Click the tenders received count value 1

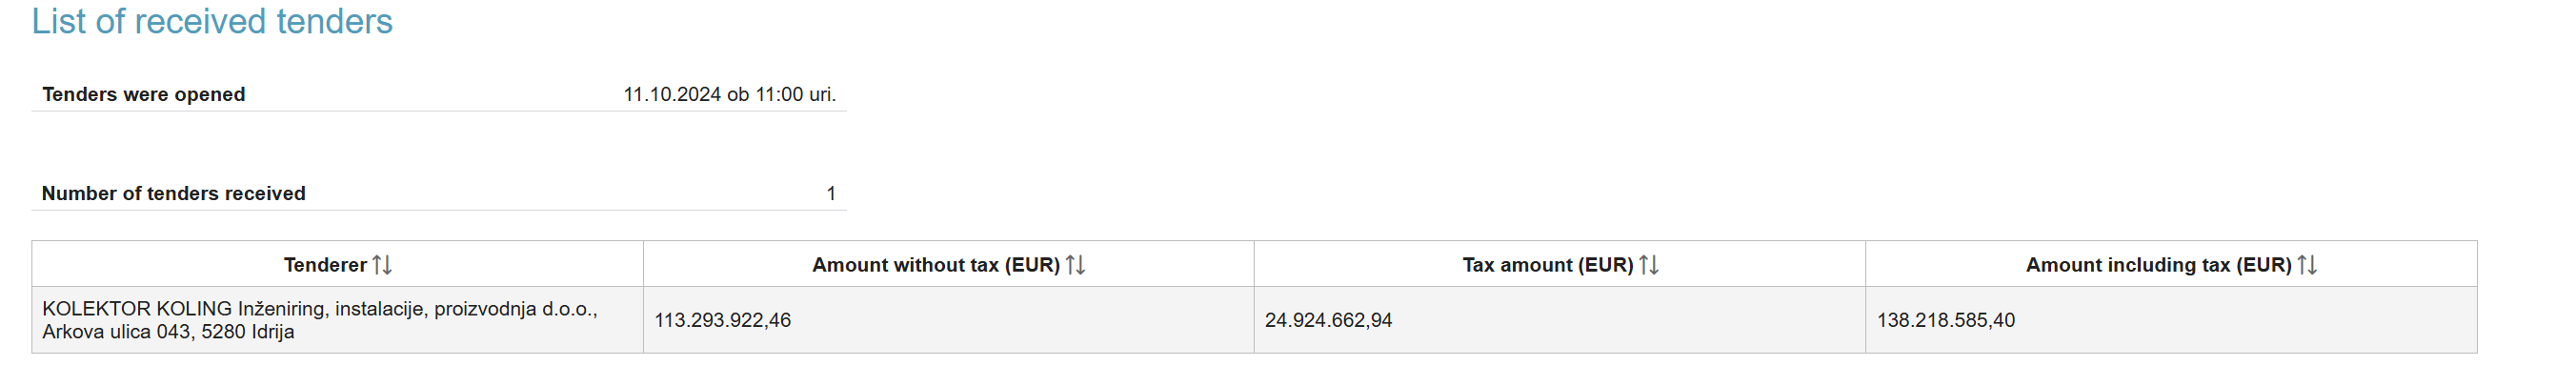[831, 194]
